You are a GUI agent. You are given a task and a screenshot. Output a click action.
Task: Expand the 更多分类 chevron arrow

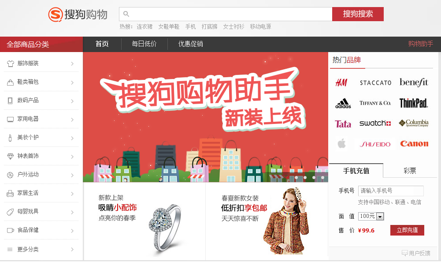pyautogui.click(x=72, y=249)
